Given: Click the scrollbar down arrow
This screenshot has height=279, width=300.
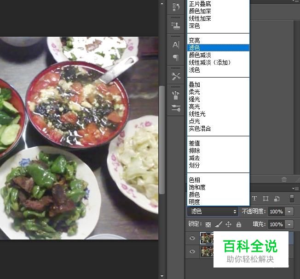Looking at the screenshot, I should 162,276.
